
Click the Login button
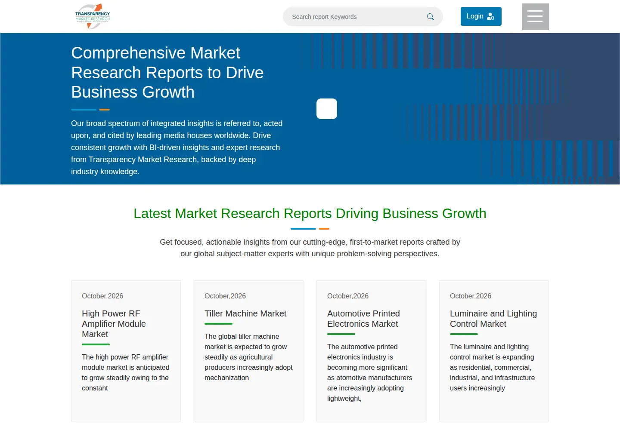(481, 16)
